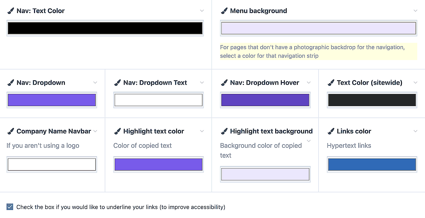Click the Highlight text background color field
425x218 pixels.
coord(265,174)
